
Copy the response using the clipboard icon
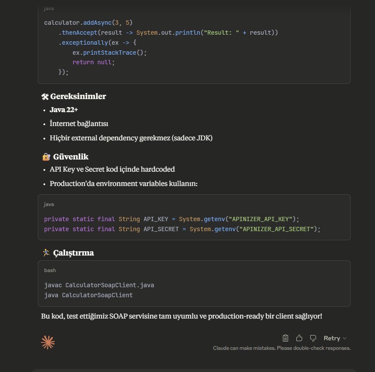pyautogui.click(x=285, y=338)
